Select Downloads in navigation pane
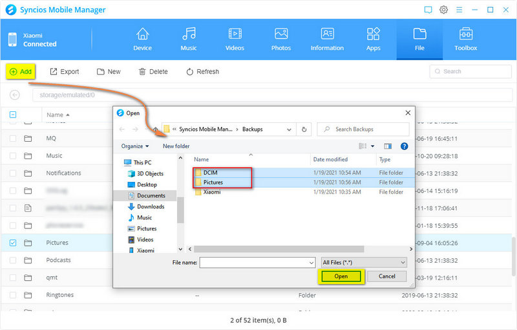517x330 pixels. [x=146, y=206]
